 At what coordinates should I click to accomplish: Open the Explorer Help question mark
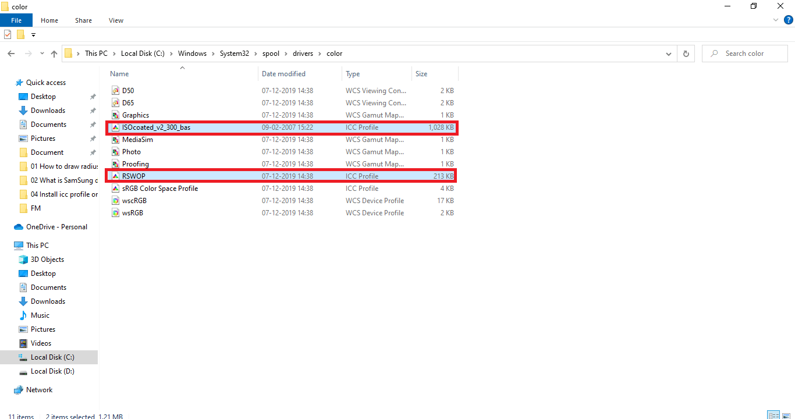[x=787, y=20]
